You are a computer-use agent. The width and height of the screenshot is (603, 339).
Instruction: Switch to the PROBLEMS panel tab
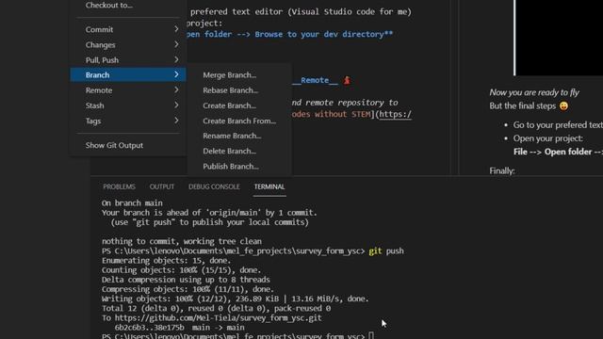(119, 186)
